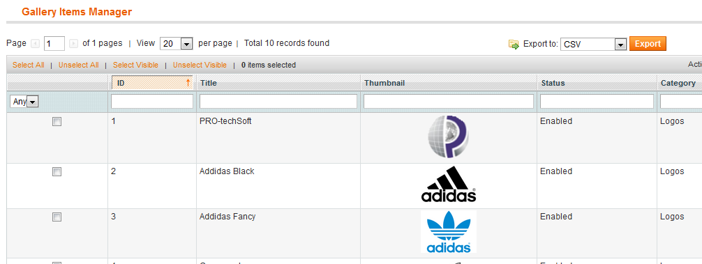
Task: Open the PRO-techSoft globe logo thumbnail
Action: click(x=448, y=137)
